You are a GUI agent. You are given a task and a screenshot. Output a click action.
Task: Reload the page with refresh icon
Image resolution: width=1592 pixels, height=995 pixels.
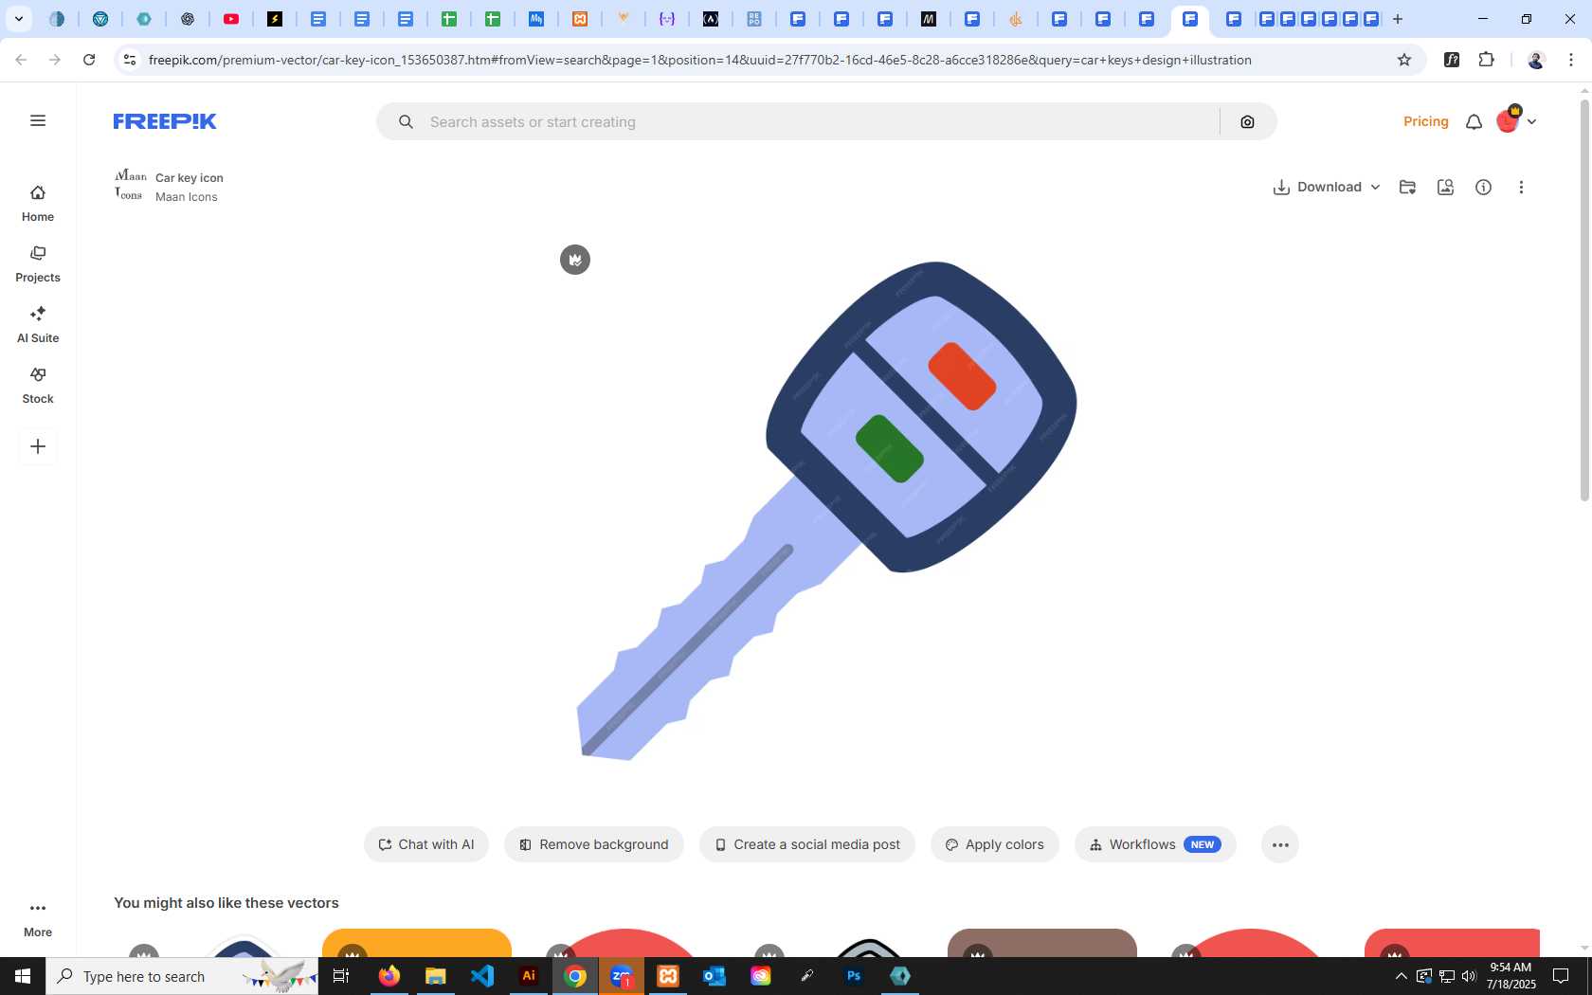[89, 60]
